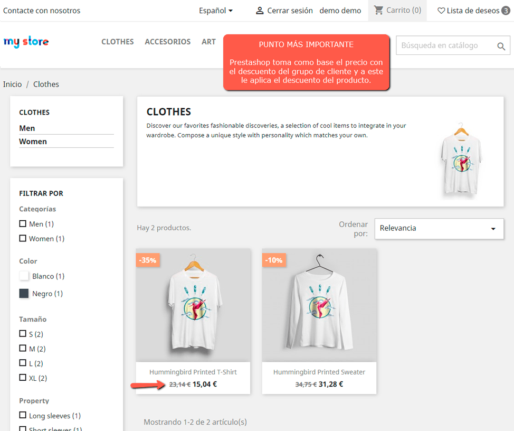
Task: Click the search magnifier icon
Action: click(501, 46)
